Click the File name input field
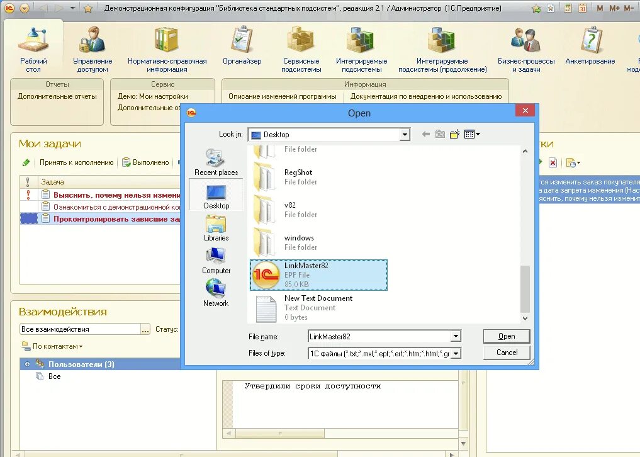The image size is (640, 457). (379, 336)
